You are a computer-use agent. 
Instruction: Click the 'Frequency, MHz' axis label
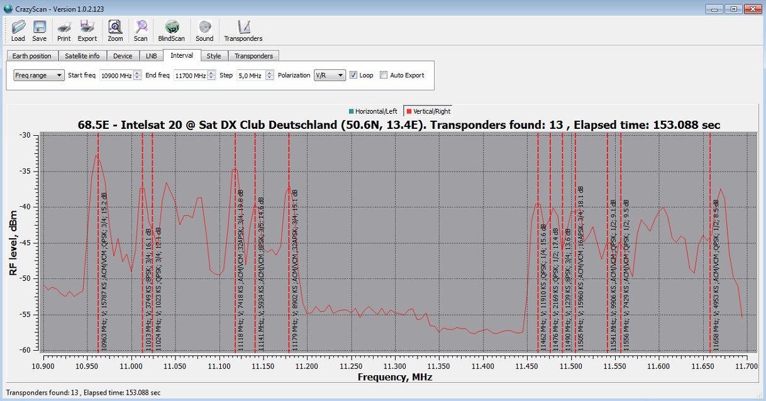(x=395, y=377)
